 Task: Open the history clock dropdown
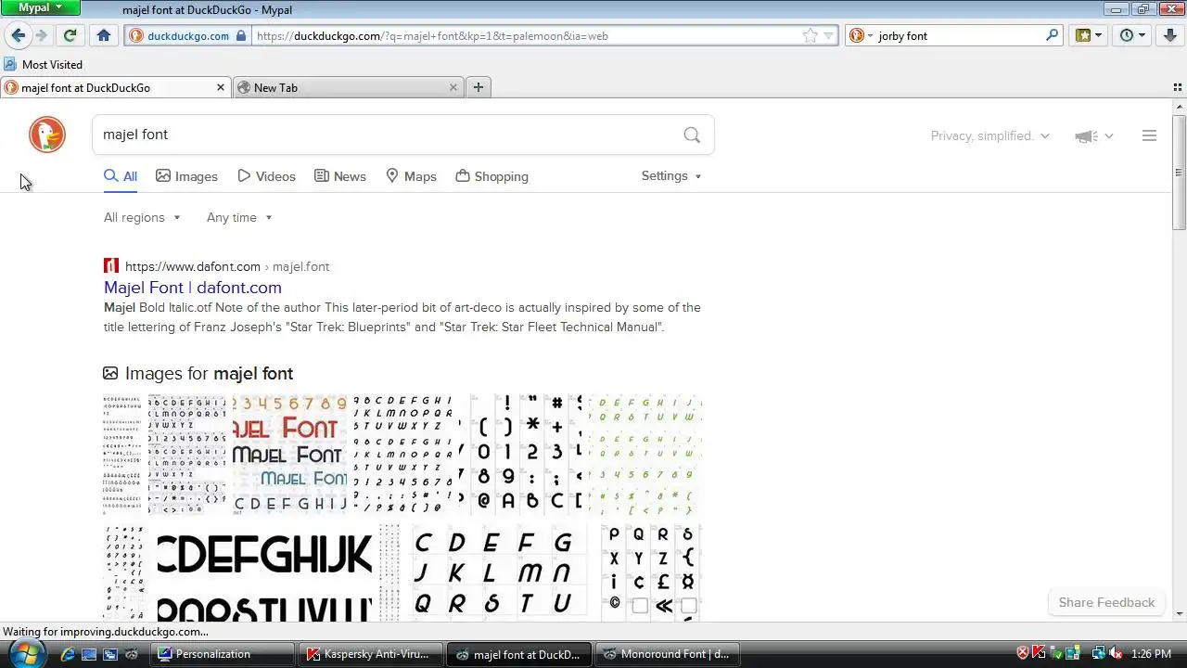pos(1133,35)
